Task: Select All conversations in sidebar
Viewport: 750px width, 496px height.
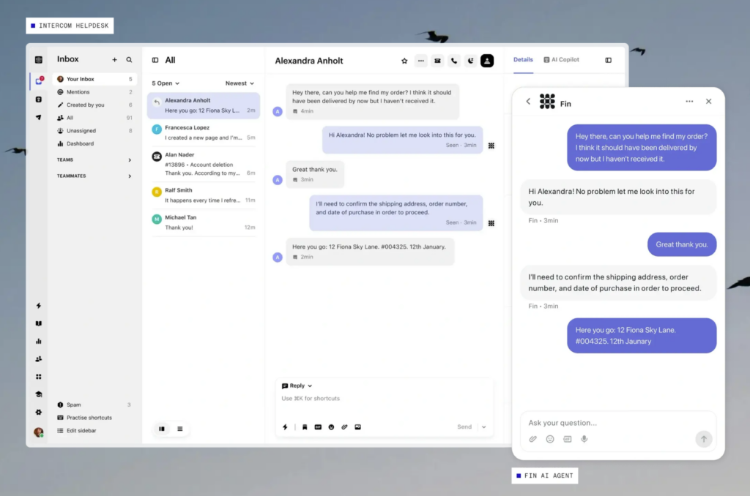Action: pyautogui.click(x=94, y=118)
